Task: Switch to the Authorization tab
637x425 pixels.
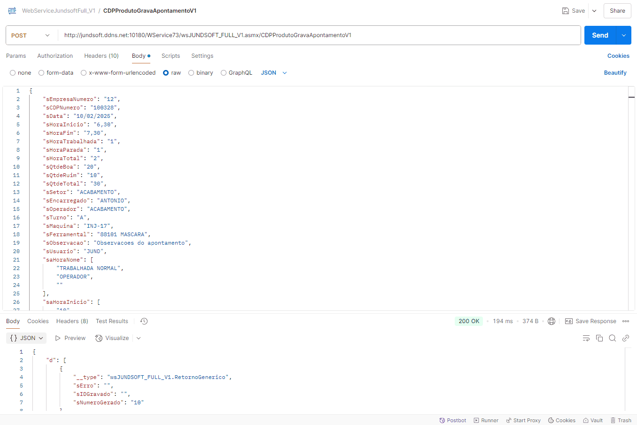Action: point(55,56)
